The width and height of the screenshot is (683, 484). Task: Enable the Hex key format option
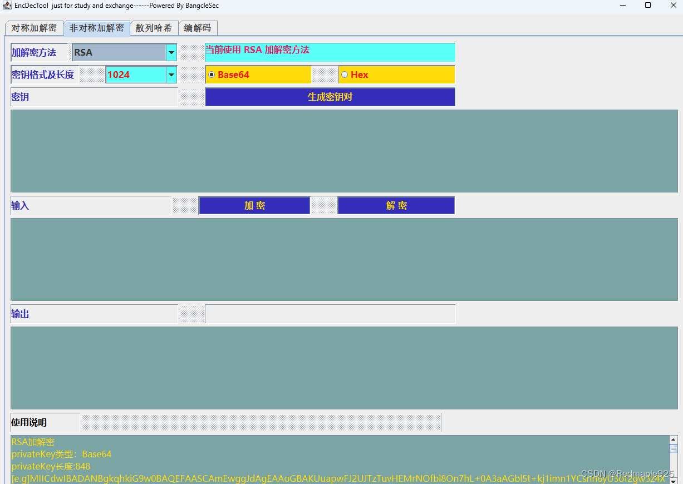click(x=344, y=74)
